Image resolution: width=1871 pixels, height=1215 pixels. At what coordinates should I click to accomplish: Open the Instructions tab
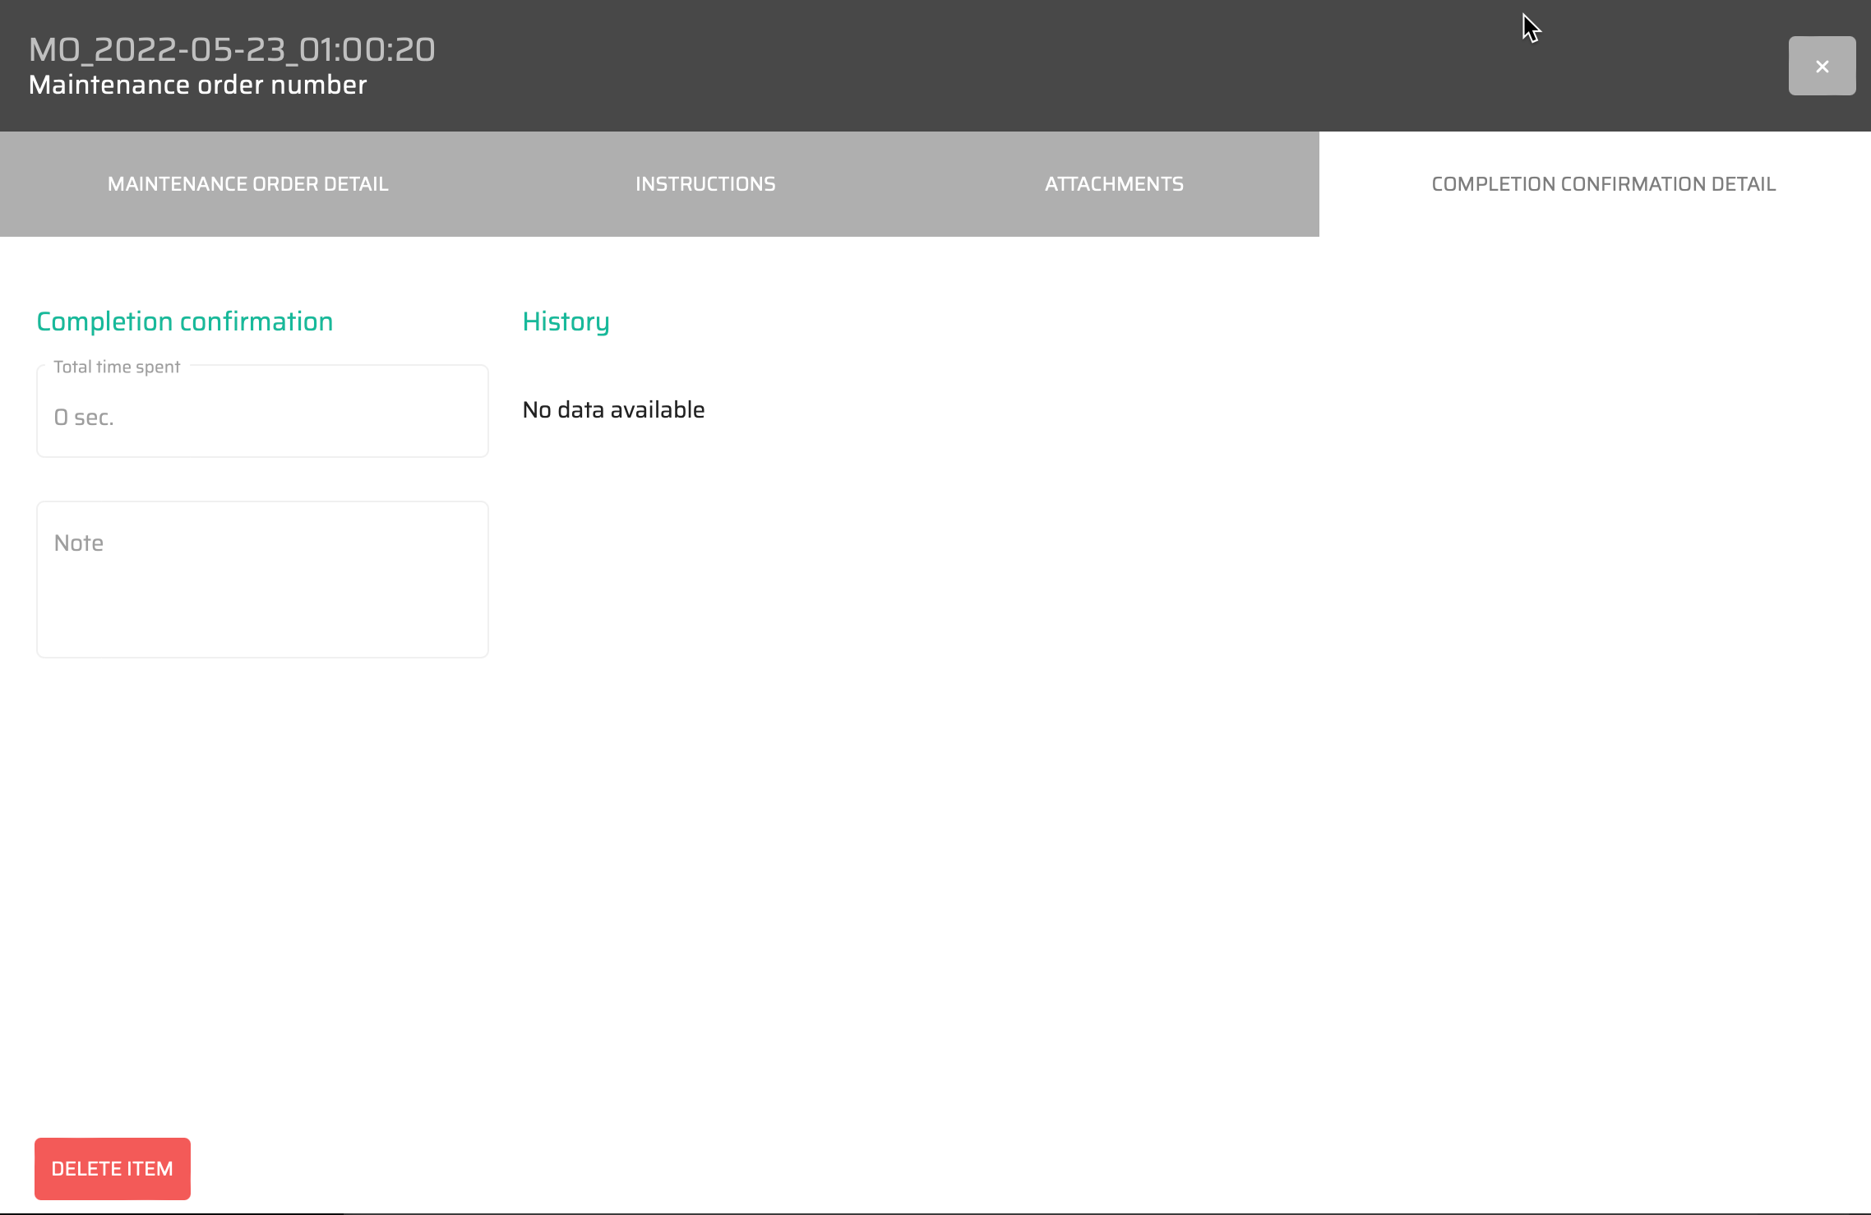click(x=705, y=184)
